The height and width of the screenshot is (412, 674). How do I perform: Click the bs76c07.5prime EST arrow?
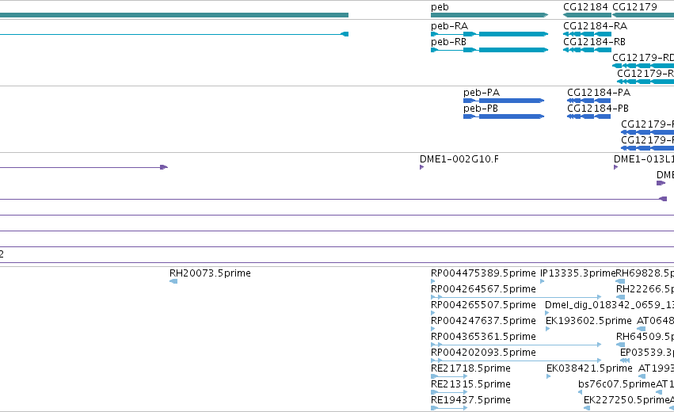tap(581, 392)
